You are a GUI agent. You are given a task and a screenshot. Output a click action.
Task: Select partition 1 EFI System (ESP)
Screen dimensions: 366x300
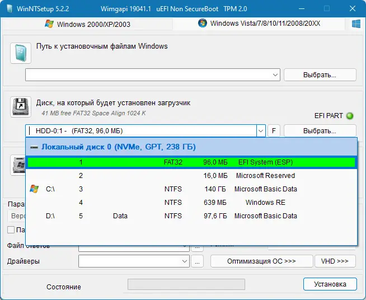(x=191, y=162)
